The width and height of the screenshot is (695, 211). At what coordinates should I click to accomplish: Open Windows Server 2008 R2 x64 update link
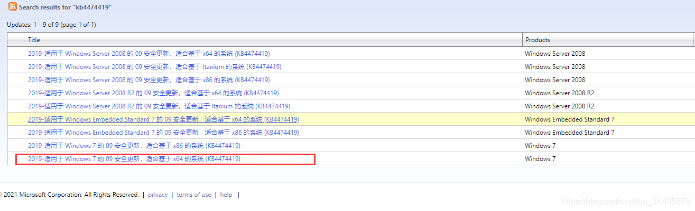pos(153,93)
